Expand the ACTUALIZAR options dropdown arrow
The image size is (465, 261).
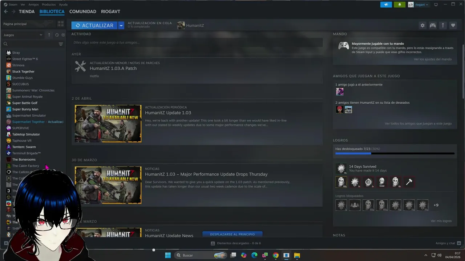[121, 25]
